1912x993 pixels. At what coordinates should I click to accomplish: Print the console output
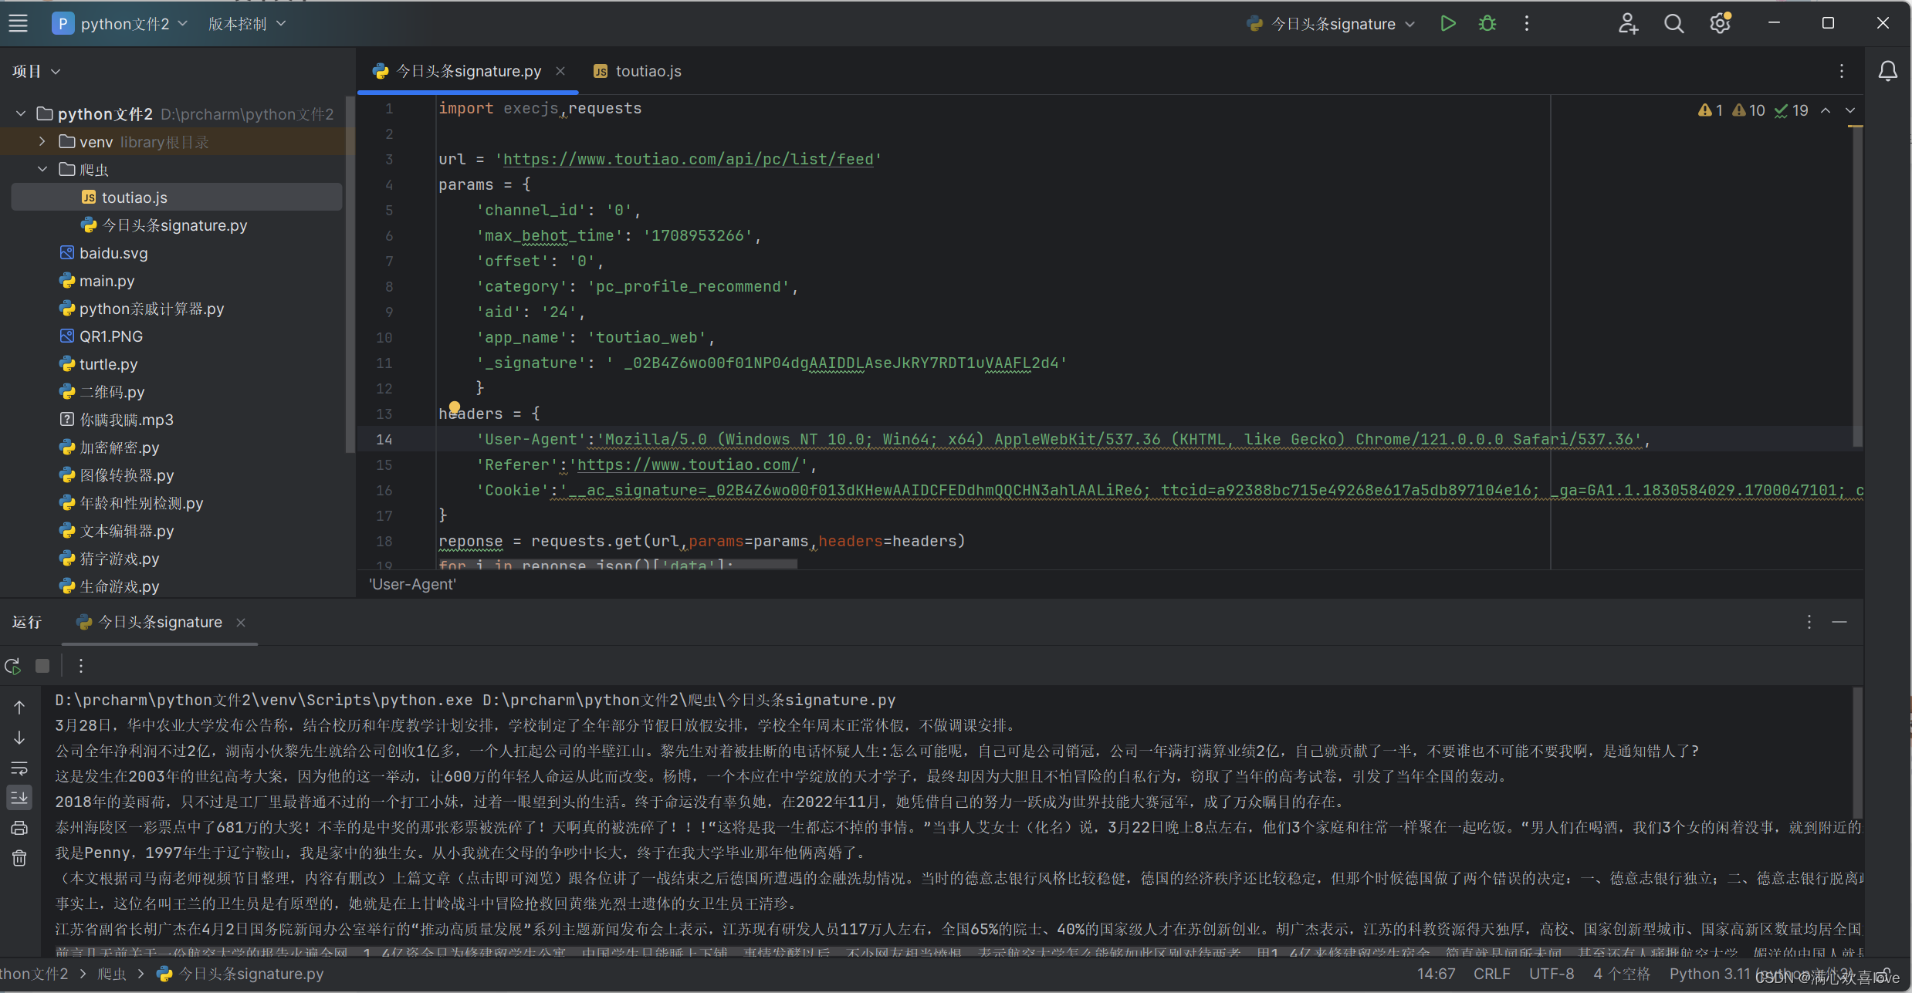19,828
